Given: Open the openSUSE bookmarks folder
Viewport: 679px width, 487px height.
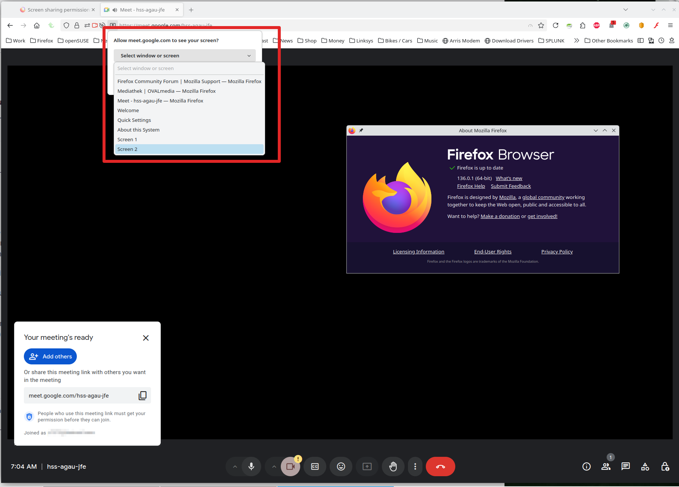Looking at the screenshot, I should [73, 41].
